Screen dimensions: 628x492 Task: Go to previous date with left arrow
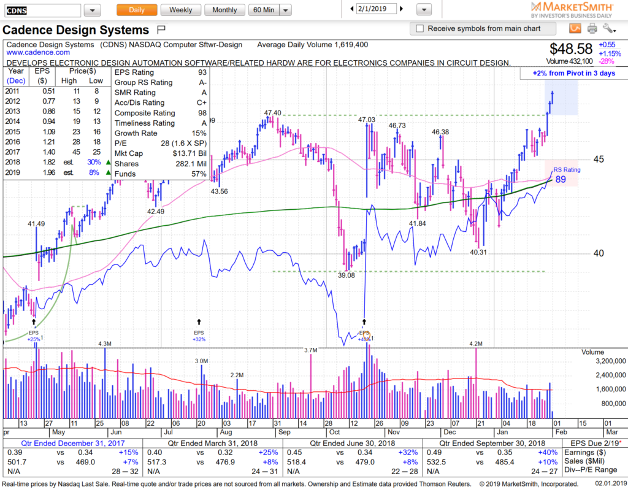coord(351,9)
